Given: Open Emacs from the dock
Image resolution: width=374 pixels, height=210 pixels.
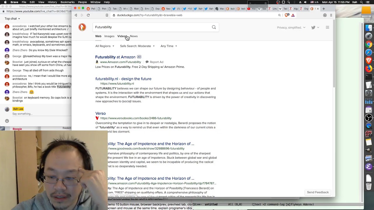Looking at the screenshot, I should [x=369, y=167].
